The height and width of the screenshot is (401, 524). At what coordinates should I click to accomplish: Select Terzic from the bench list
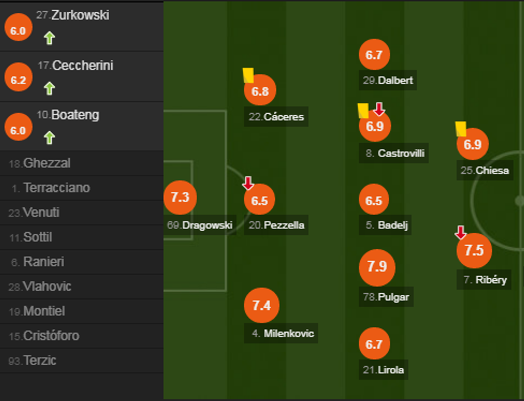40,360
